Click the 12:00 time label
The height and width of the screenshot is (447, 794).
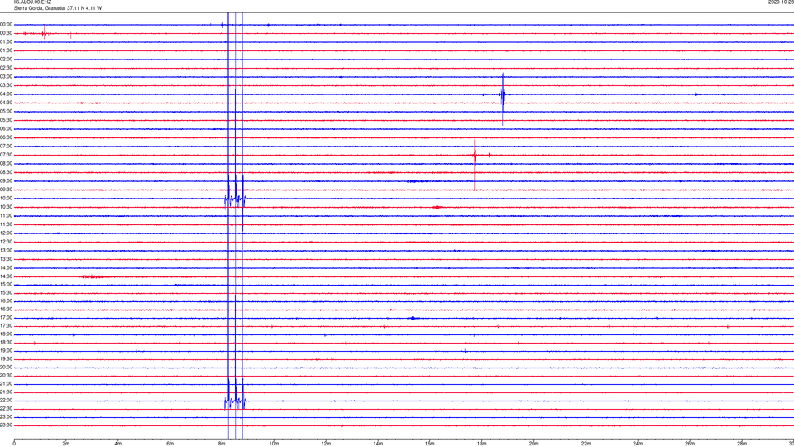[x=7, y=233]
